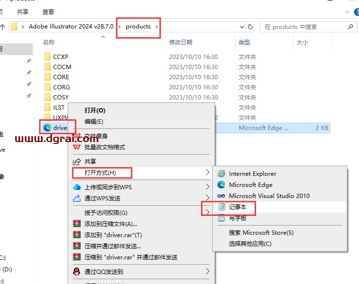Expand the ribbon chevron near help

click(x=347, y=12)
